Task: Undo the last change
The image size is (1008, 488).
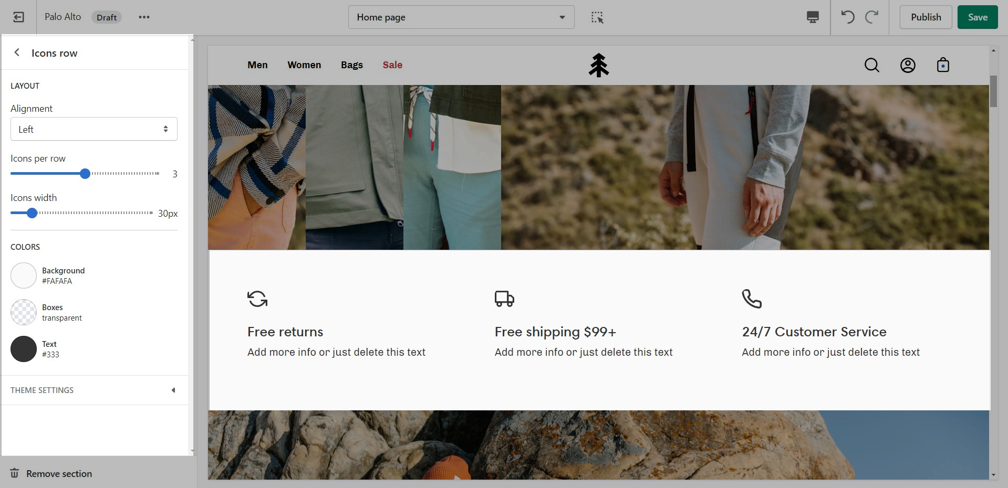Action: click(x=847, y=17)
